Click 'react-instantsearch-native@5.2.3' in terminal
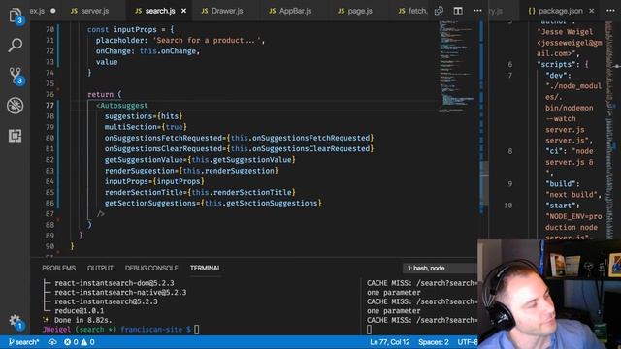 point(120,292)
